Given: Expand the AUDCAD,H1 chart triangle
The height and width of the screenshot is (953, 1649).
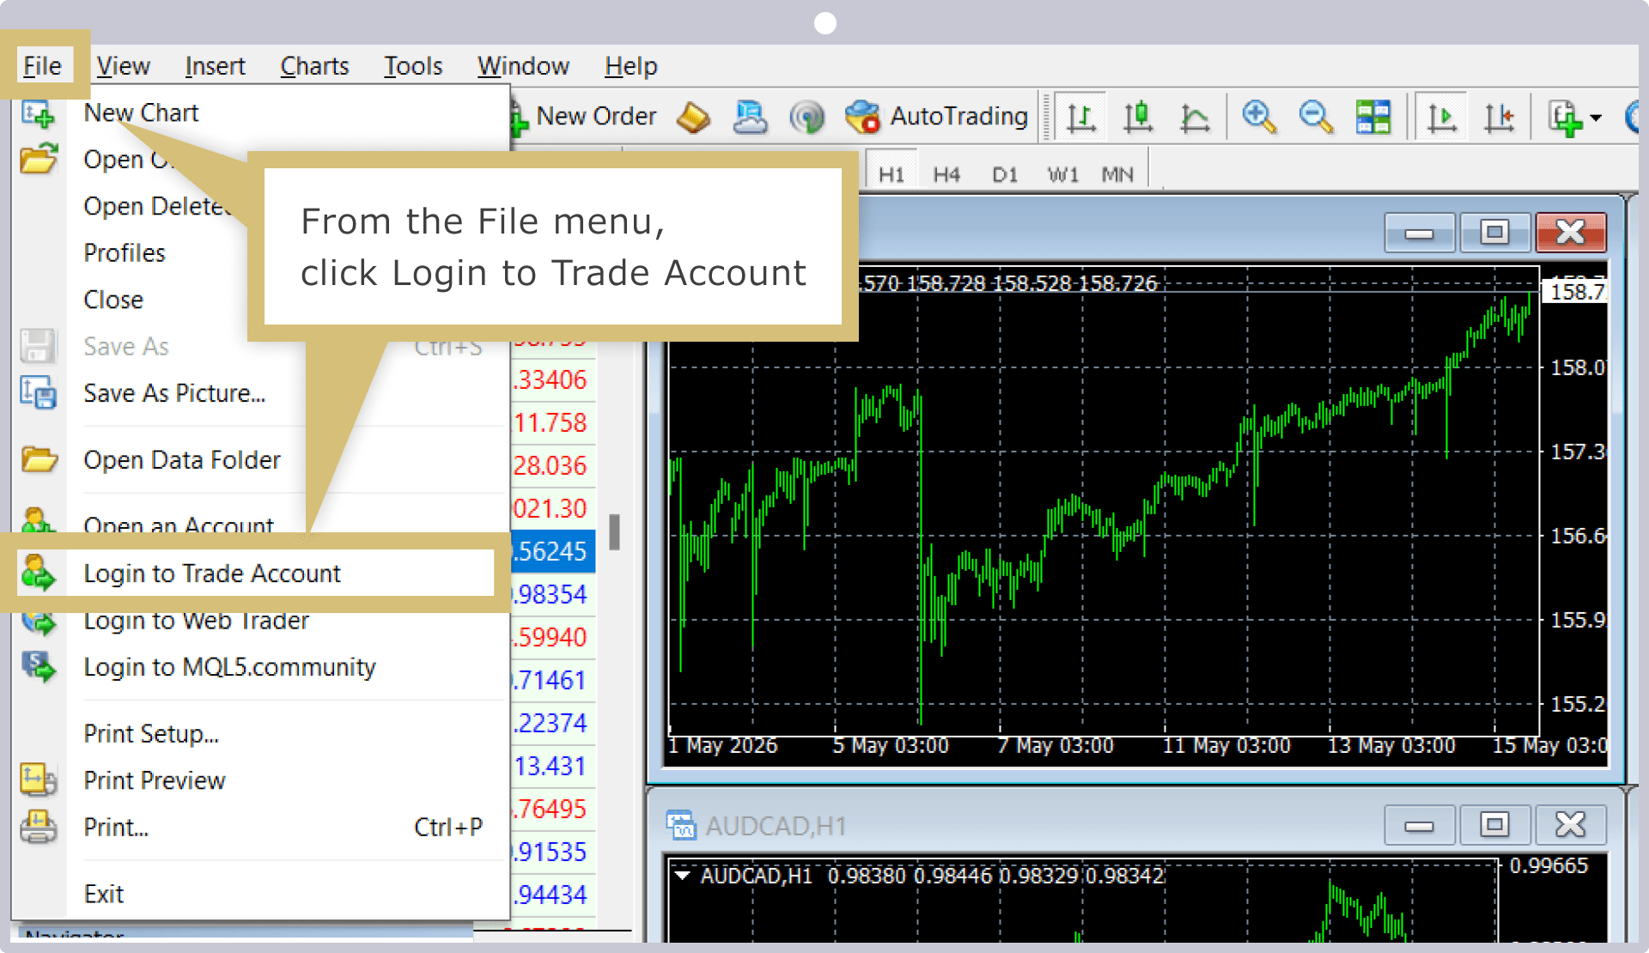Looking at the screenshot, I should tap(683, 876).
